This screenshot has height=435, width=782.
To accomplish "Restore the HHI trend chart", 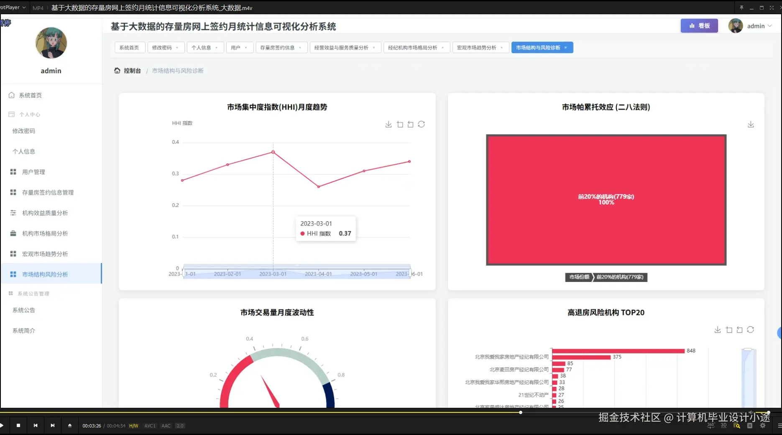I will point(422,124).
